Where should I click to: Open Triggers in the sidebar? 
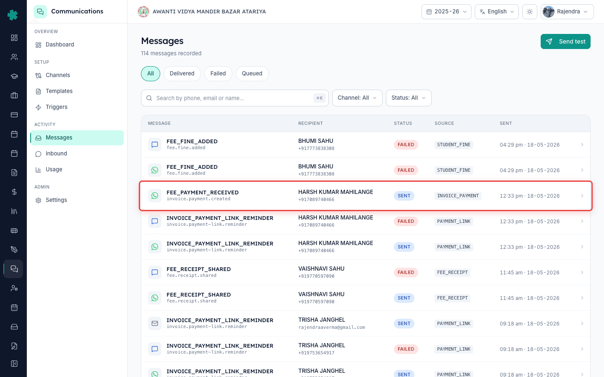(77, 107)
